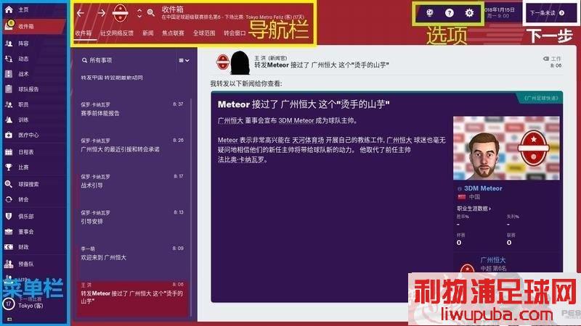Open the 引导安排 message
The width and height of the screenshot is (581, 326).
tap(132, 217)
